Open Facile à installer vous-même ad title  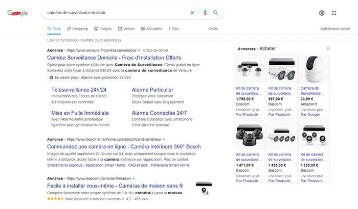pyautogui.click(x=115, y=186)
